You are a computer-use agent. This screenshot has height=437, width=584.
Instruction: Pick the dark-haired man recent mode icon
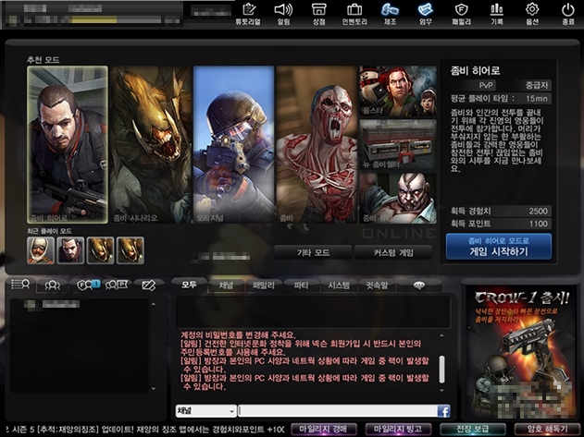pyautogui.click(x=70, y=250)
